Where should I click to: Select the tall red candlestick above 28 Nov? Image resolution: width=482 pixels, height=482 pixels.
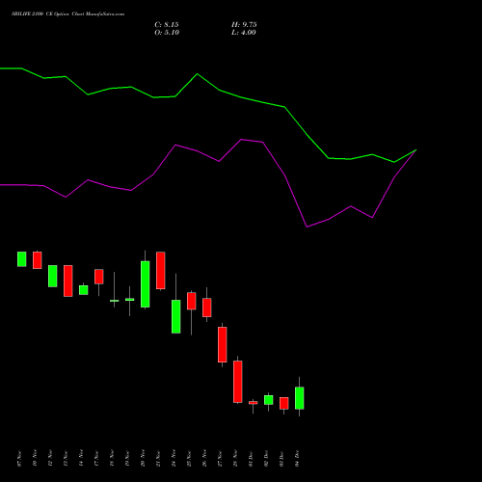[238, 382]
